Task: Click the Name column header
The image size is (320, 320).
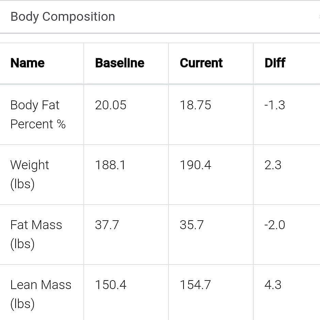Action: 28,63
